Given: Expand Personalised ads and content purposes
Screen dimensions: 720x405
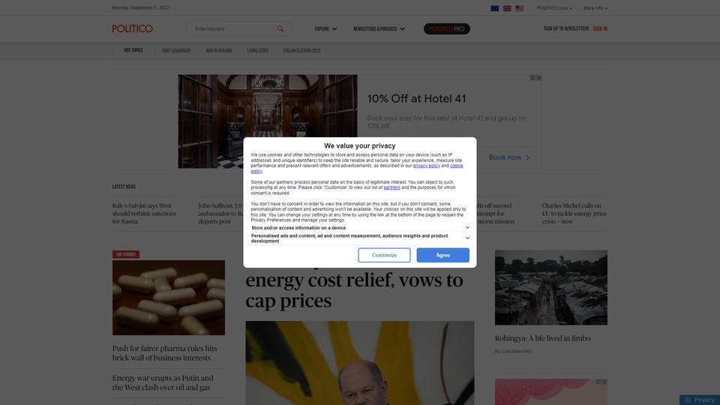Looking at the screenshot, I should (360, 238).
